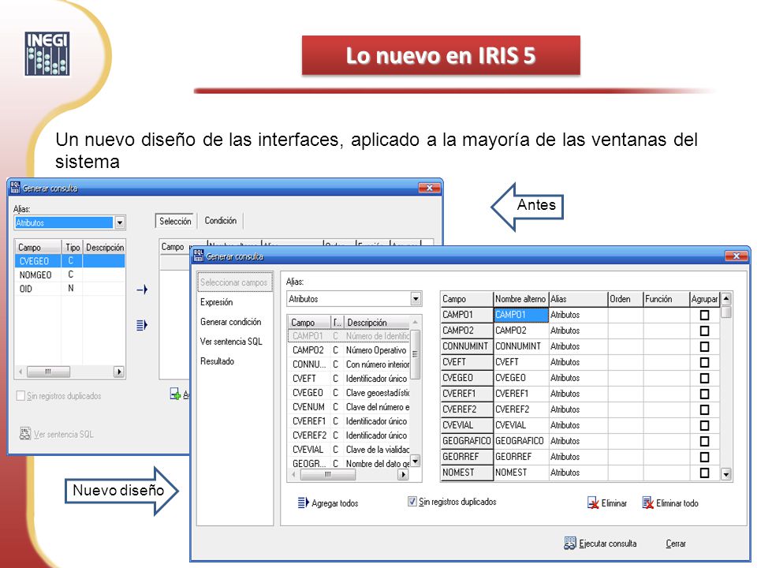Screen dimensions: 757x568
Task: Select NOMGEO row in old window
Action: [x=70, y=275]
